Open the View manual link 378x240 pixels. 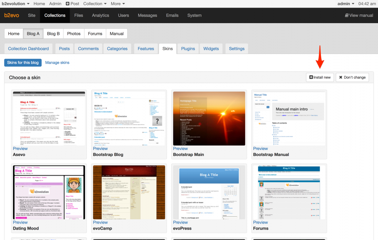tap(359, 15)
